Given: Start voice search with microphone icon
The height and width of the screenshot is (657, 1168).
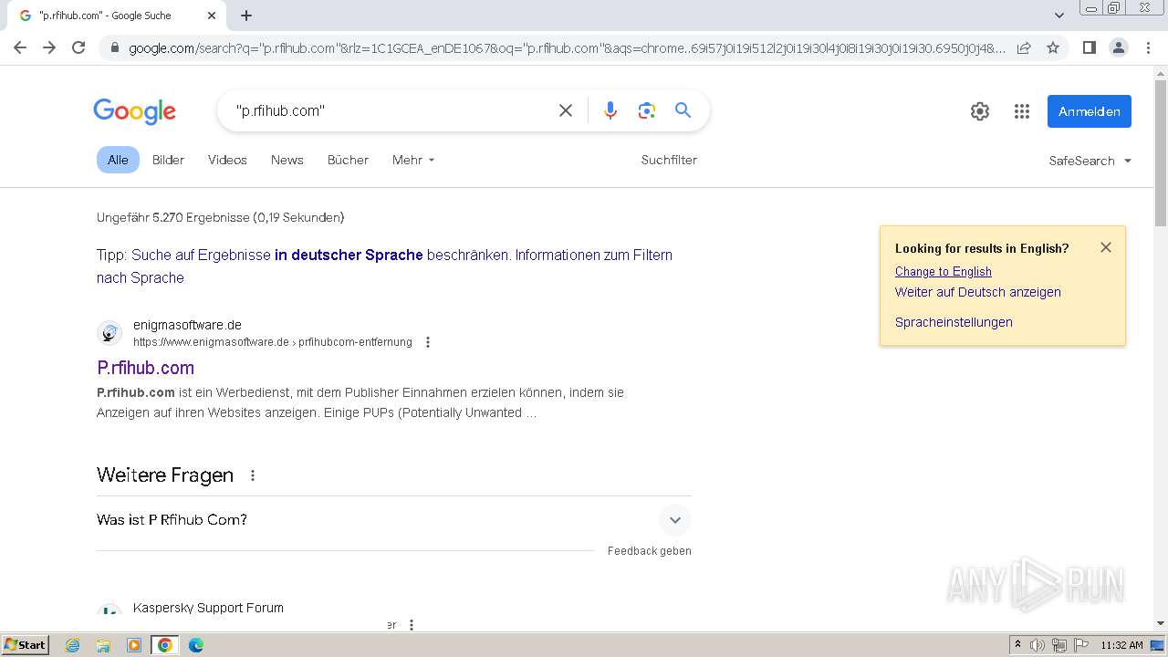Looking at the screenshot, I should [x=610, y=110].
